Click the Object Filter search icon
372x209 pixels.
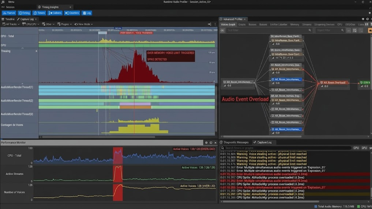pos(342,30)
